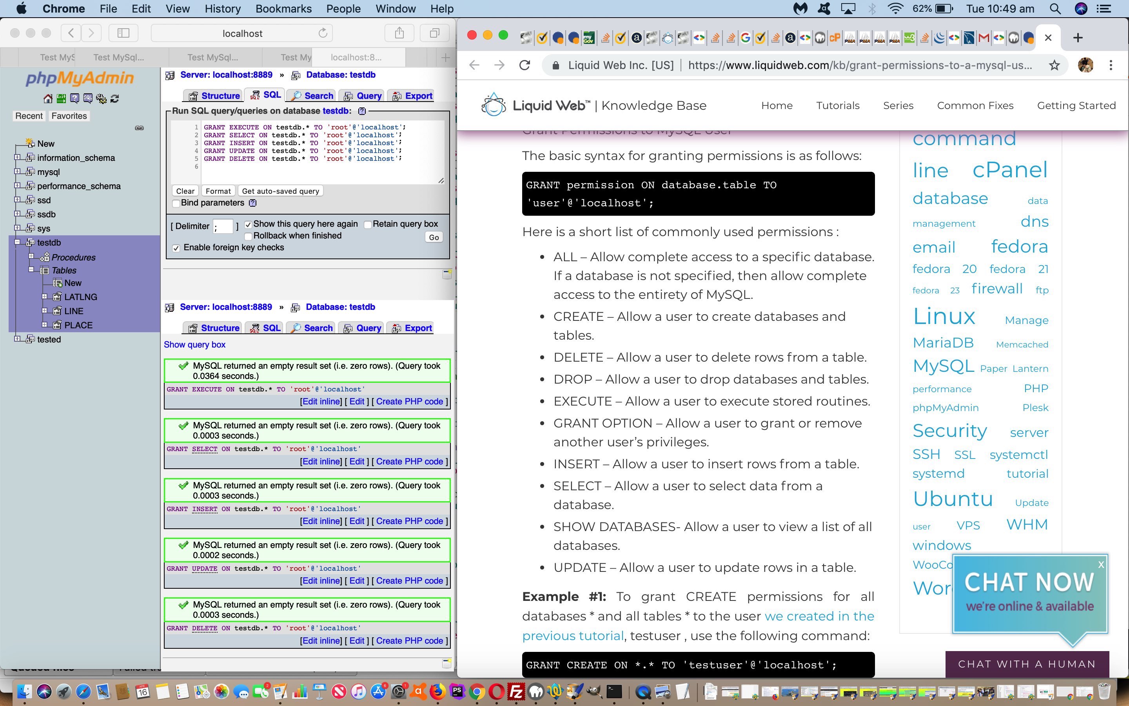Click the green Exit log-out icon

click(x=61, y=98)
